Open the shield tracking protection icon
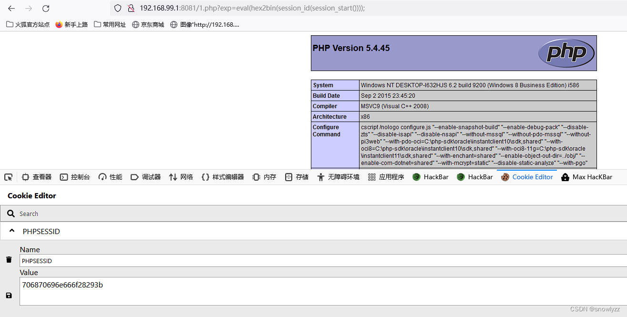This screenshot has width=627, height=317. [x=118, y=8]
